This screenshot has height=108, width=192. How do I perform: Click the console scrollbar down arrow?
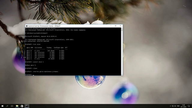pos(122,75)
